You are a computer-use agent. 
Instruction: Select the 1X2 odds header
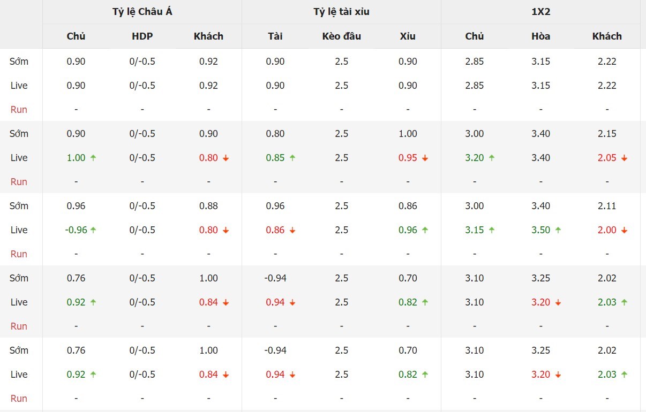click(541, 12)
